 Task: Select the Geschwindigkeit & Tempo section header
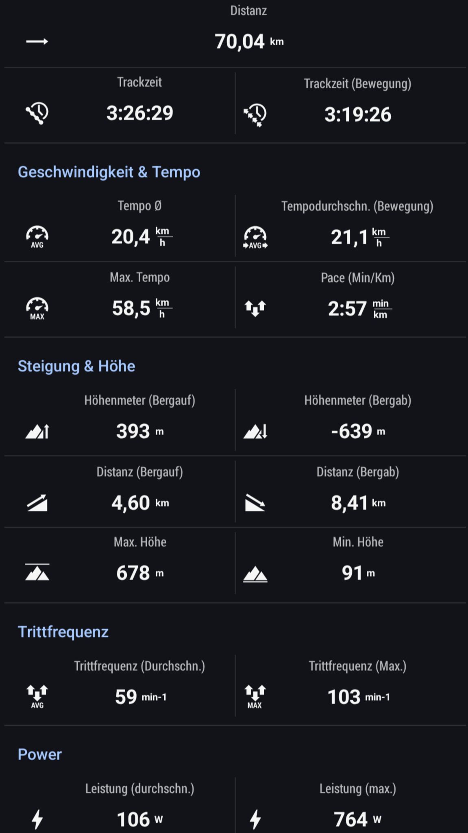pos(109,172)
